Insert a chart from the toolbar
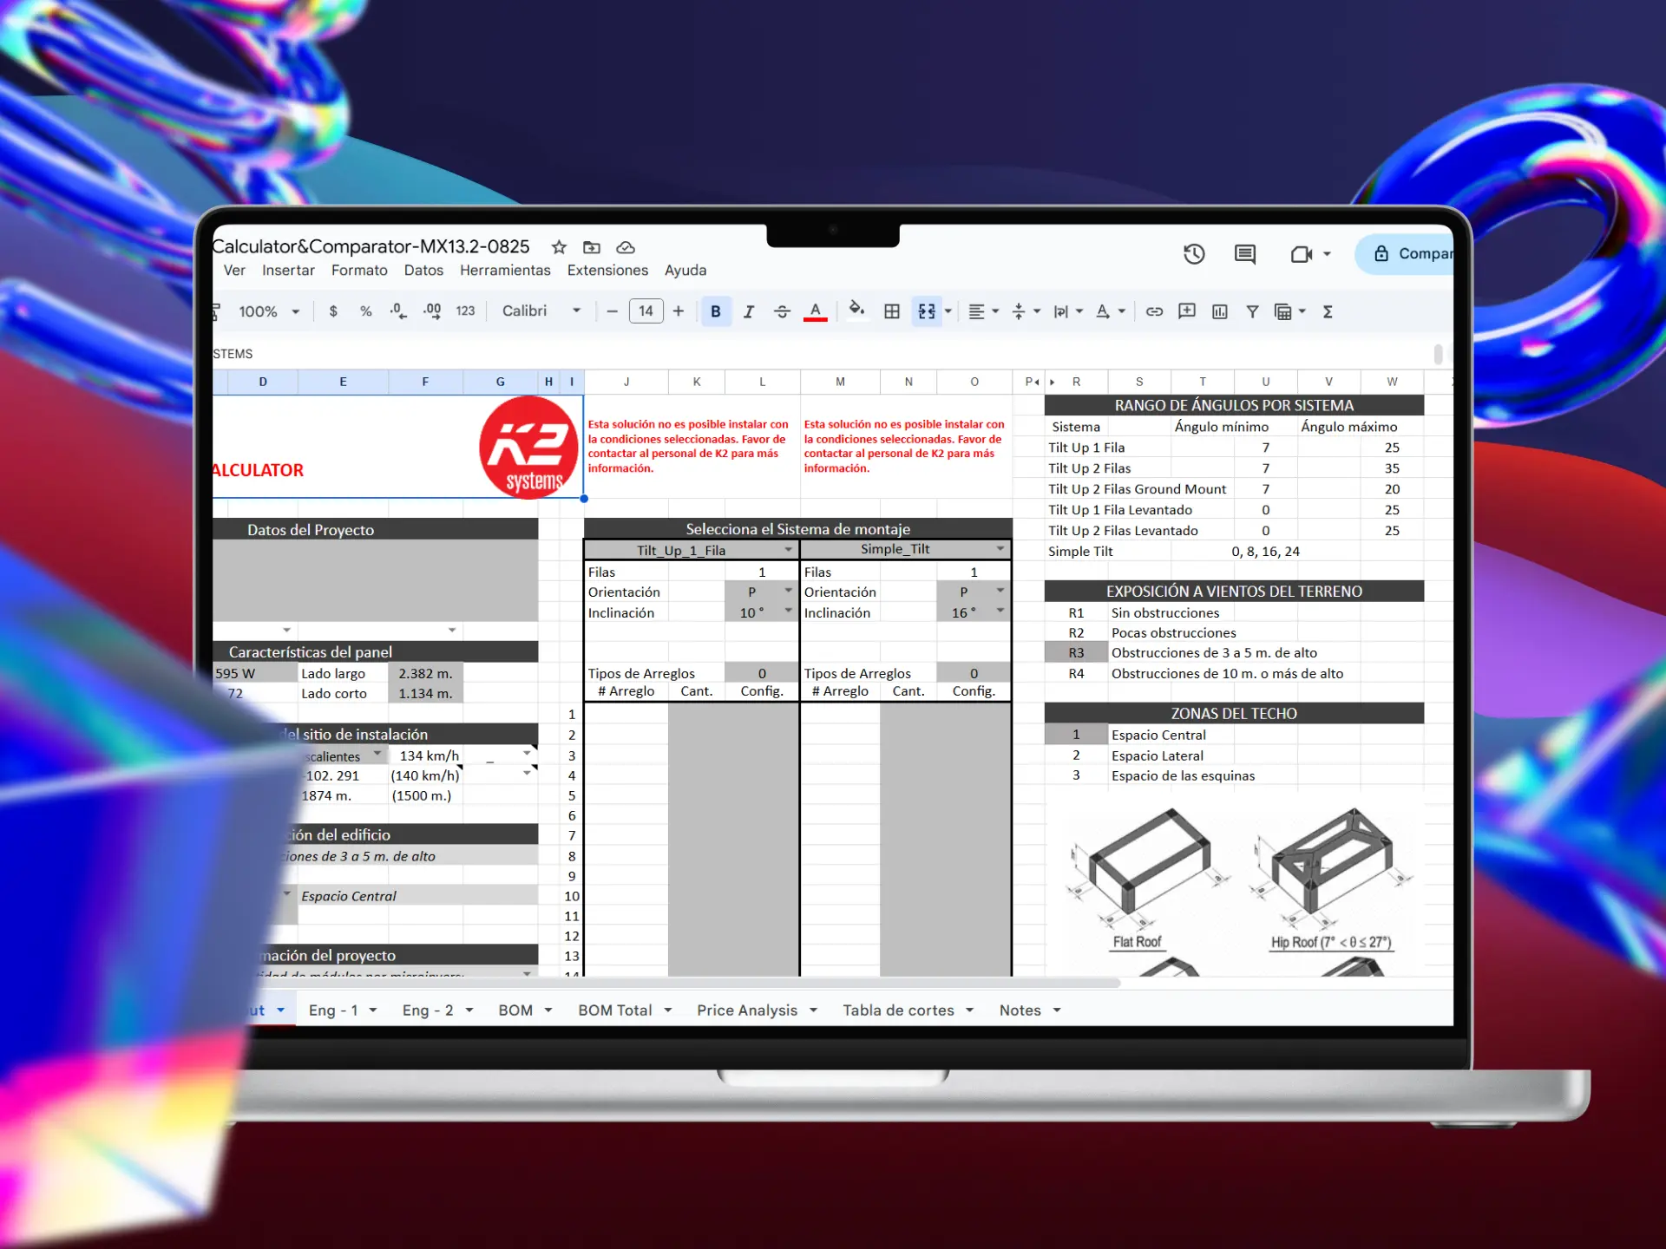Viewport: 1666px width, 1249px height. 1219,311
